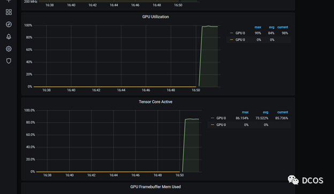Open the Server Admin shield icon
This screenshot has width=334, height=194.
(x=9, y=61)
